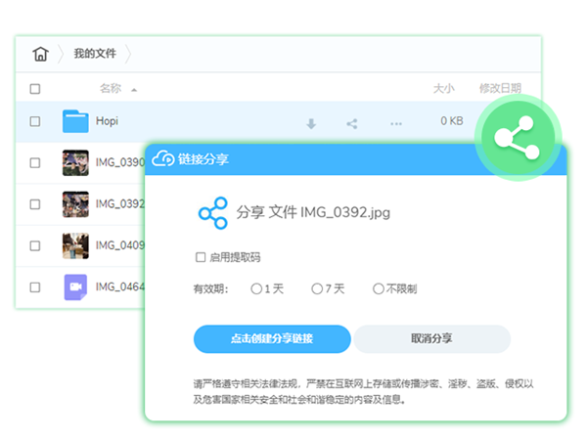Sort by the 名称 column header
Image resolution: width=587 pixels, height=440 pixels.
point(111,88)
